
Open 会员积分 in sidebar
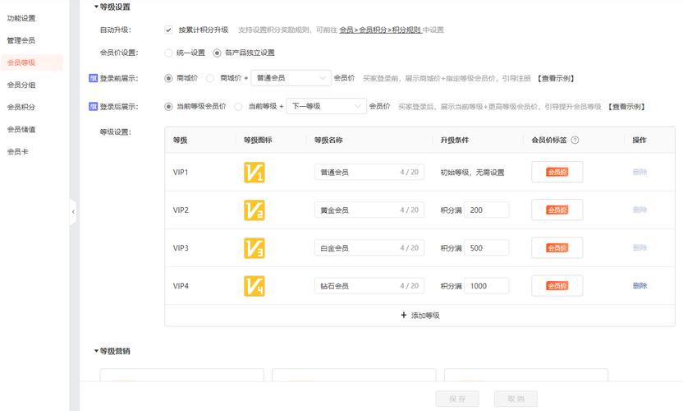click(21, 107)
